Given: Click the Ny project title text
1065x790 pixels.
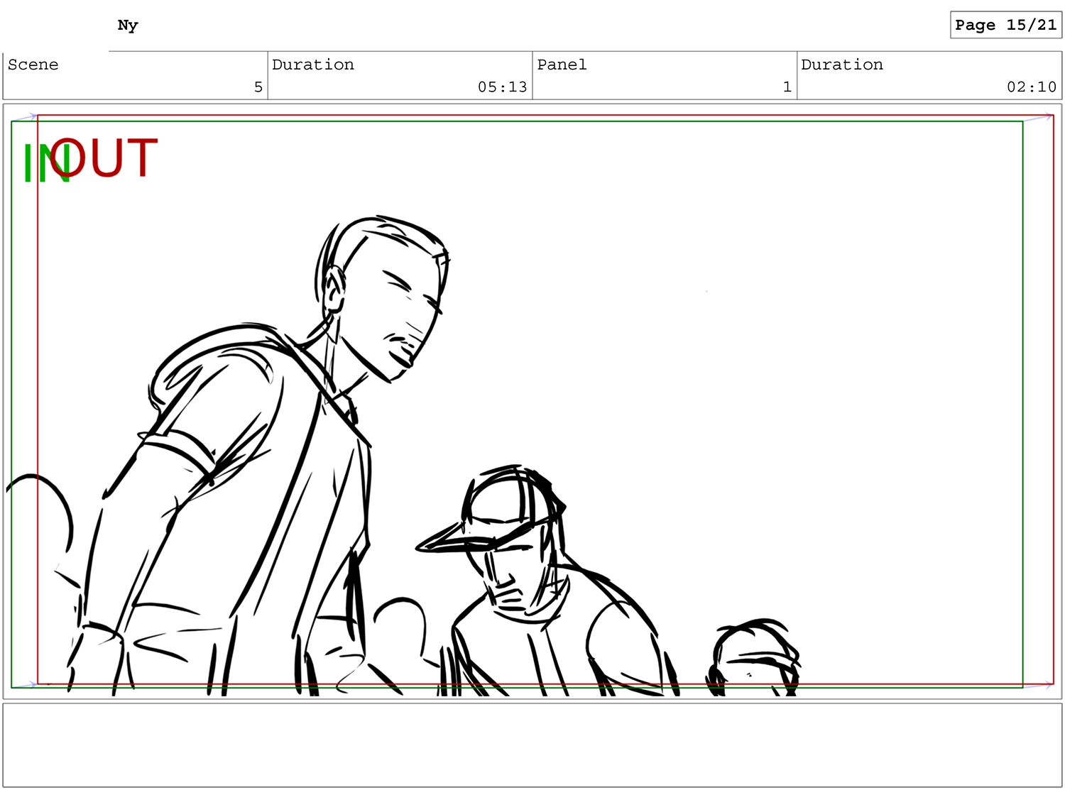Looking at the screenshot, I should [128, 26].
